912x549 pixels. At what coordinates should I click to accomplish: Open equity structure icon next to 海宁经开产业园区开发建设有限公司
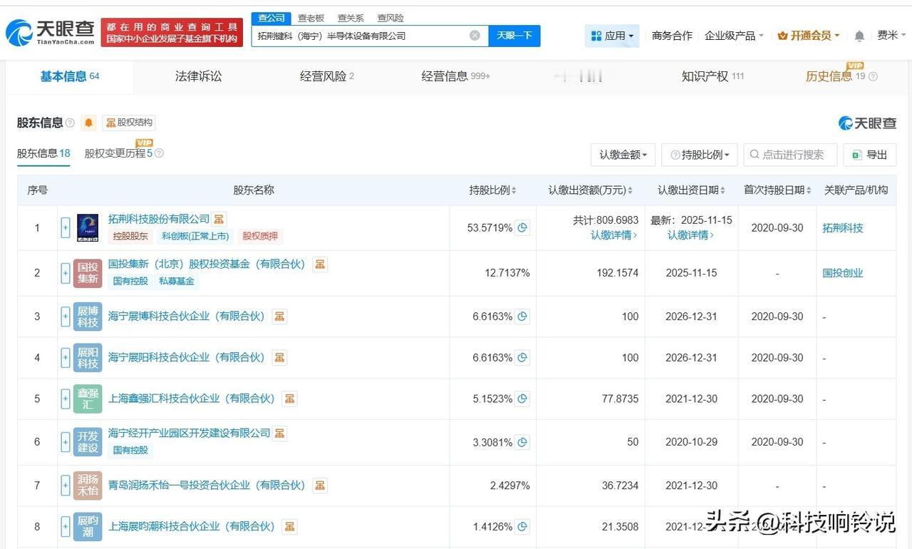280,433
